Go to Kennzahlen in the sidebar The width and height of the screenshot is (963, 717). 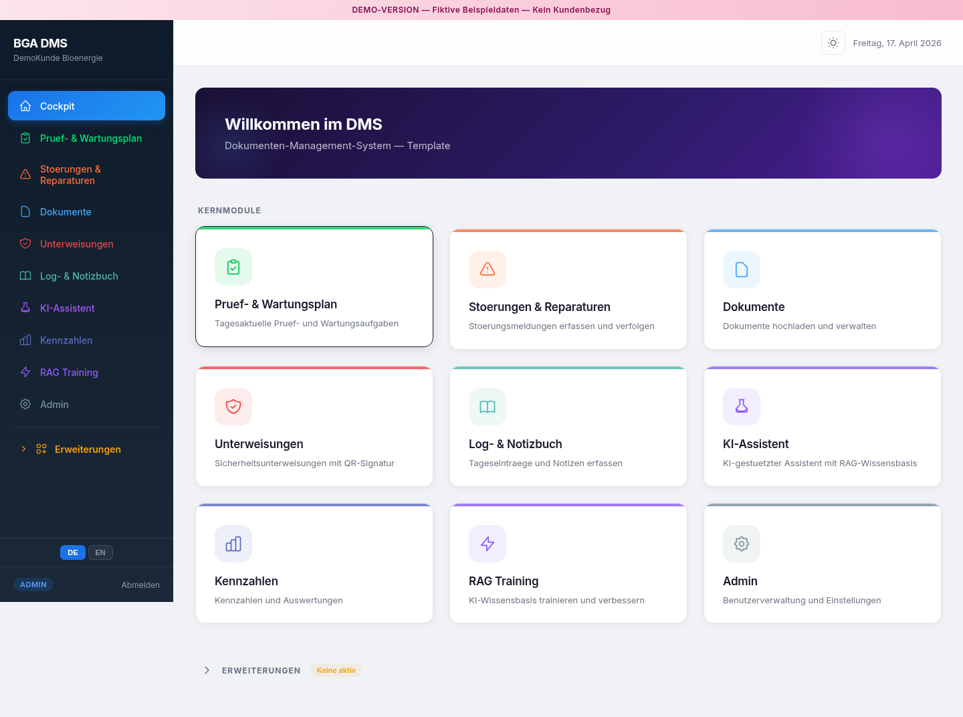(x=66, y=340)
